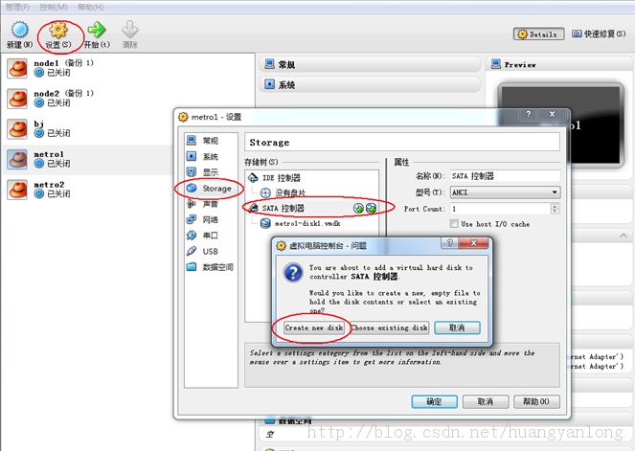Click 取消 at the bottom of settings dialog
The image size is (635, 451).
coord(486,401)
